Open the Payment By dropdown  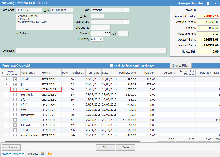pyautogui.click(x=127, y=22)
